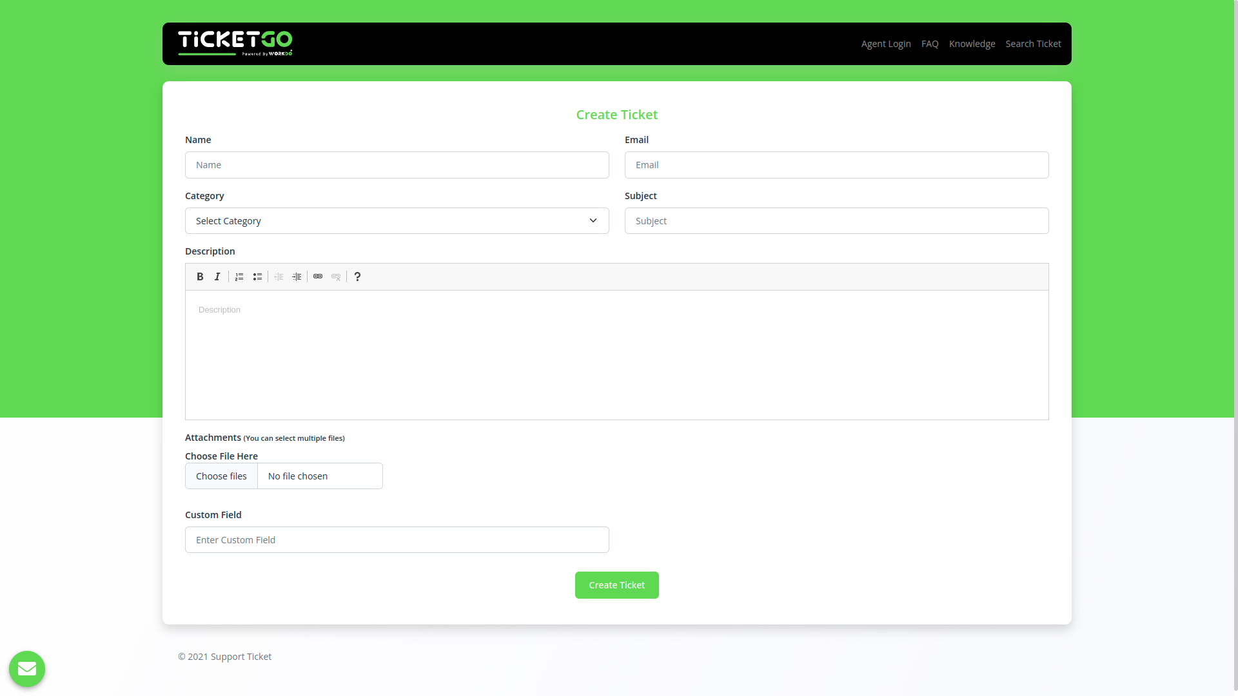Click the TicketGo logo
This screenshot has width=1238, height=696.
[x=235, y=43]
